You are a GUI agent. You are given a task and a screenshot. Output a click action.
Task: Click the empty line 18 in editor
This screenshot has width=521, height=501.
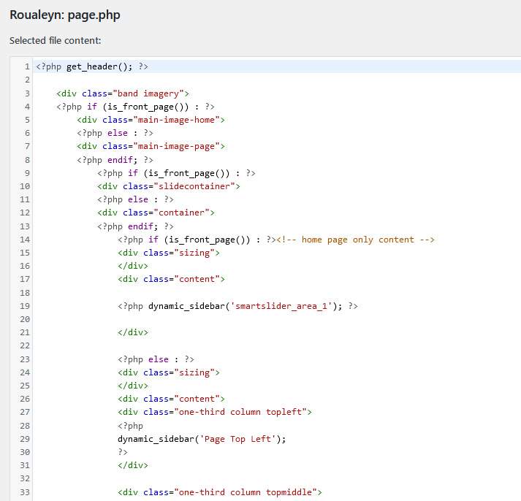pyautogui.click(x=278, y=293)
